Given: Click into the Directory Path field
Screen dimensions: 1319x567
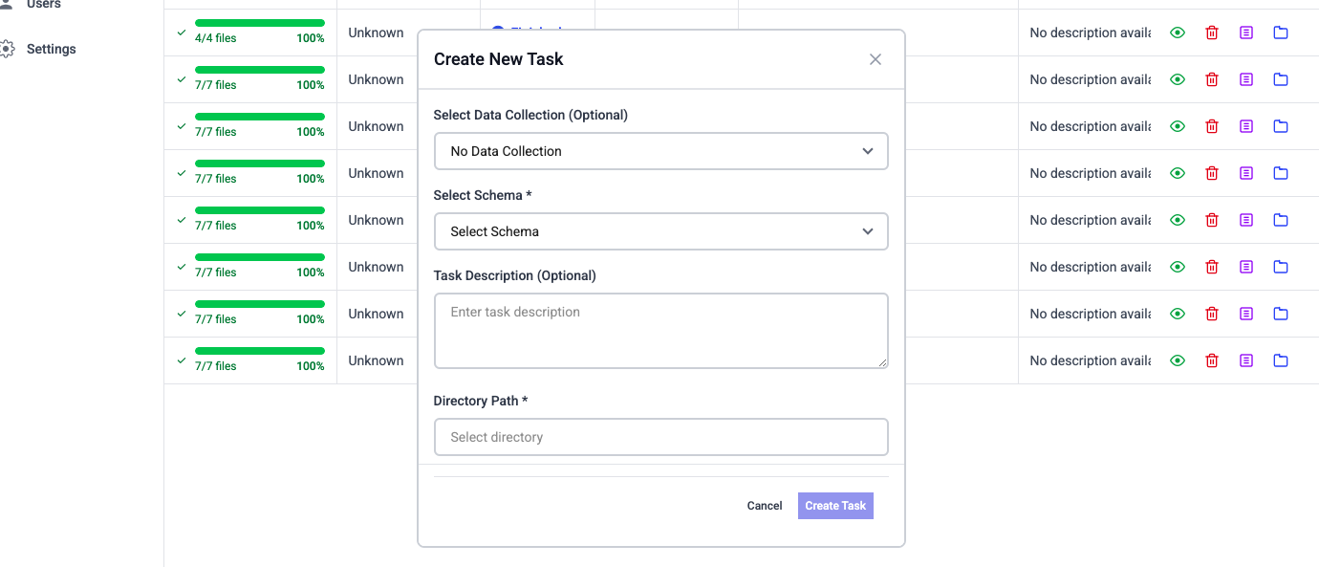Looking at the screenshot, I should 660,437.
